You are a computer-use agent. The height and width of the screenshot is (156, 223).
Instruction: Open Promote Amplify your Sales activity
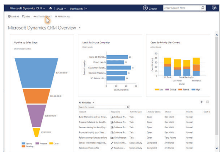click(x=92, y=133)
